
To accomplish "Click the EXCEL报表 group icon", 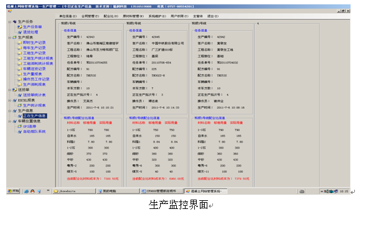I will (x=14, y=100).
